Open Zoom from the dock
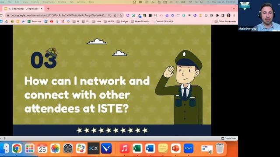 (x=189, y=148)
